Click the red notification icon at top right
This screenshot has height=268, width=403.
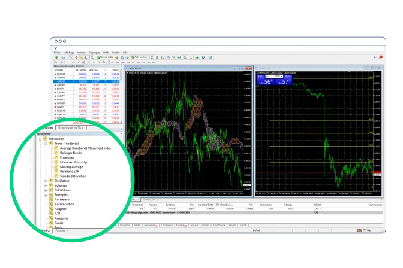[x=381, y=57]
